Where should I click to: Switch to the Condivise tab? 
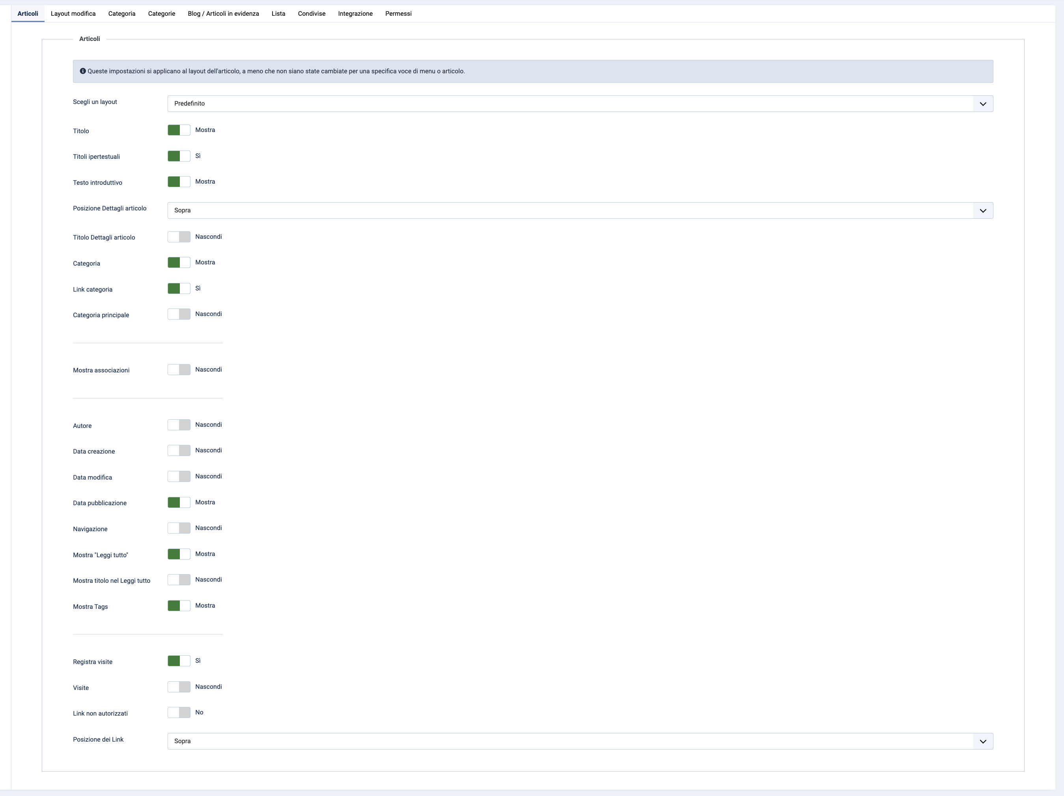coord(312,13)
